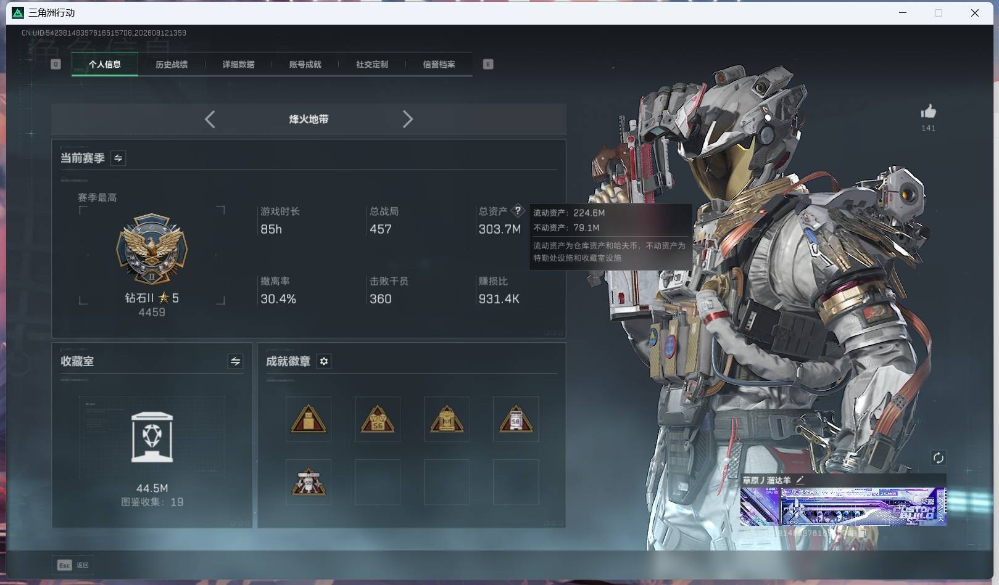
Task: Click the left avatar thumbnail on player card
Action: click(760, 507)
